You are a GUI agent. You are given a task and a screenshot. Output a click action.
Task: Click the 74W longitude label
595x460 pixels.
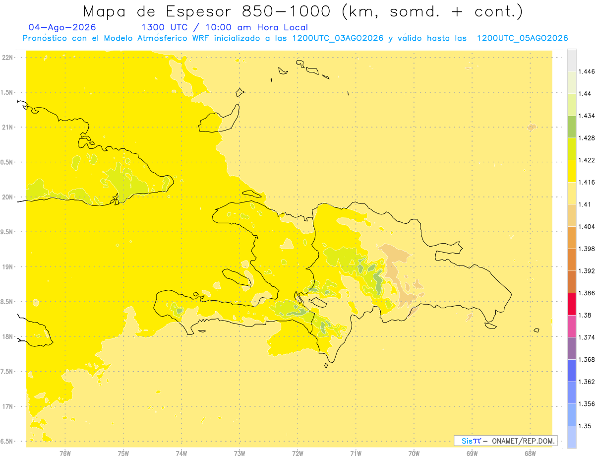point(181,454)
